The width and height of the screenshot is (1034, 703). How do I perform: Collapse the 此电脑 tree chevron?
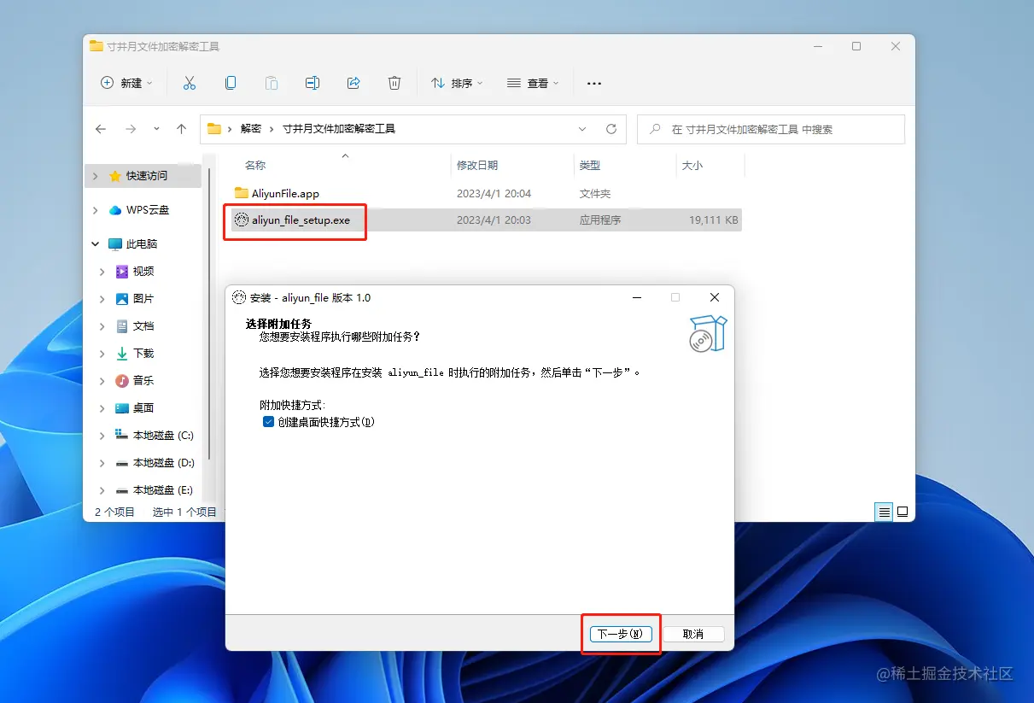click(96, 243)
